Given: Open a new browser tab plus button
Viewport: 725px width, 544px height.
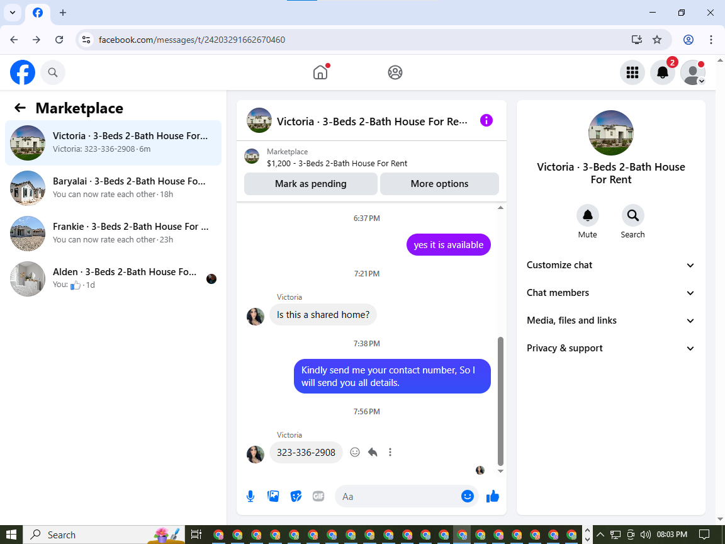Looking at the screenshot, I should coord(63,13).
